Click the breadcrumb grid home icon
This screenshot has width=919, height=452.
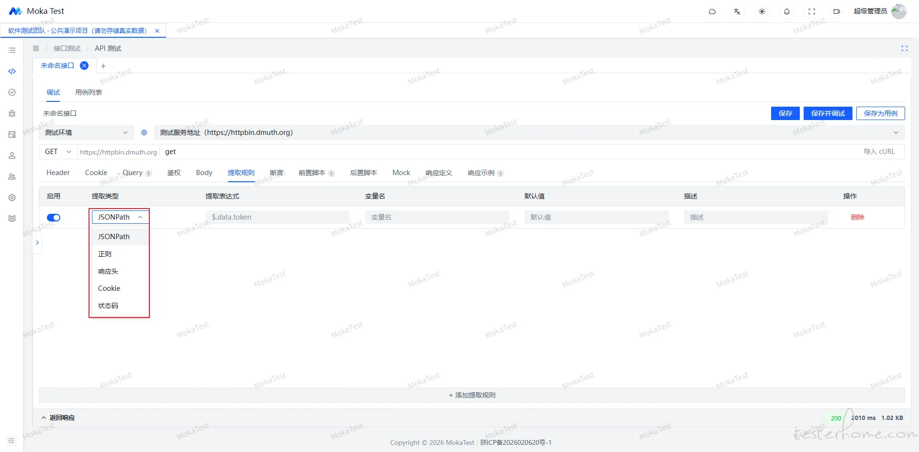(x=36, y=48)
